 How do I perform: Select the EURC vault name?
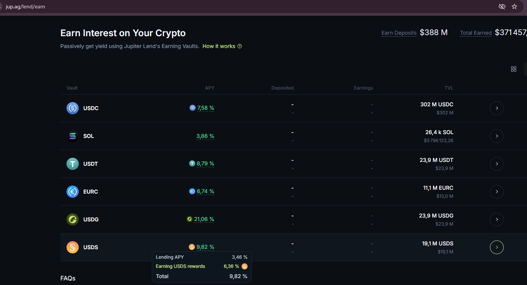click(91, 192)
